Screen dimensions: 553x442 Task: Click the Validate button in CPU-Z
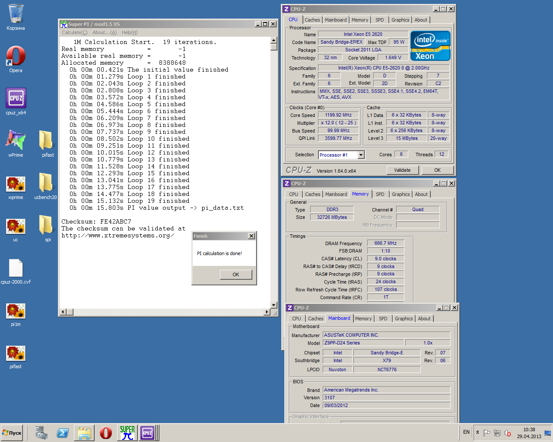point(402,170)
